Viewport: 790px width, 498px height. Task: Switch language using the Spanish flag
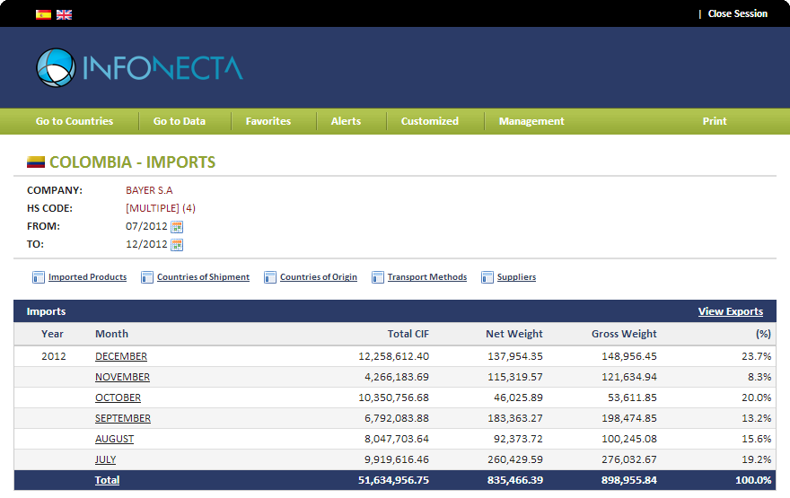[43, 14]
